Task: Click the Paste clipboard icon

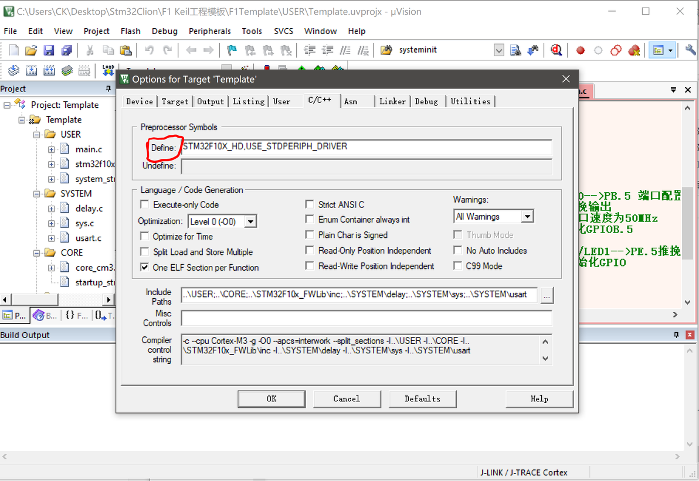Action: click(125, 50)
